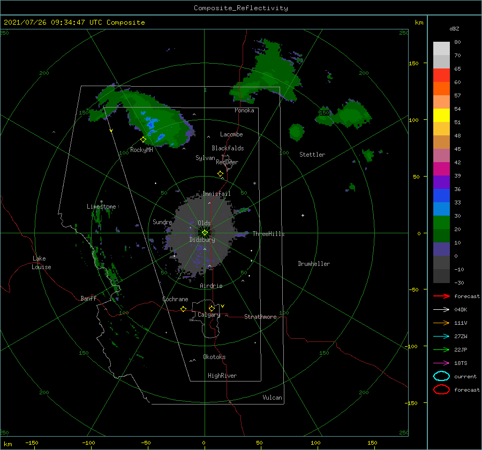Click the yellow diamond marker below RedDeer
This screenshot has width=482, height=450.
(x=221, y=174)
